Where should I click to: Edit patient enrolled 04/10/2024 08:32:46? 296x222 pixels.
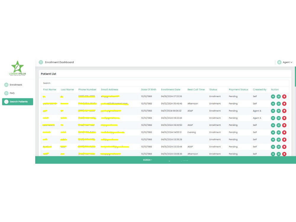coord(279,118)
